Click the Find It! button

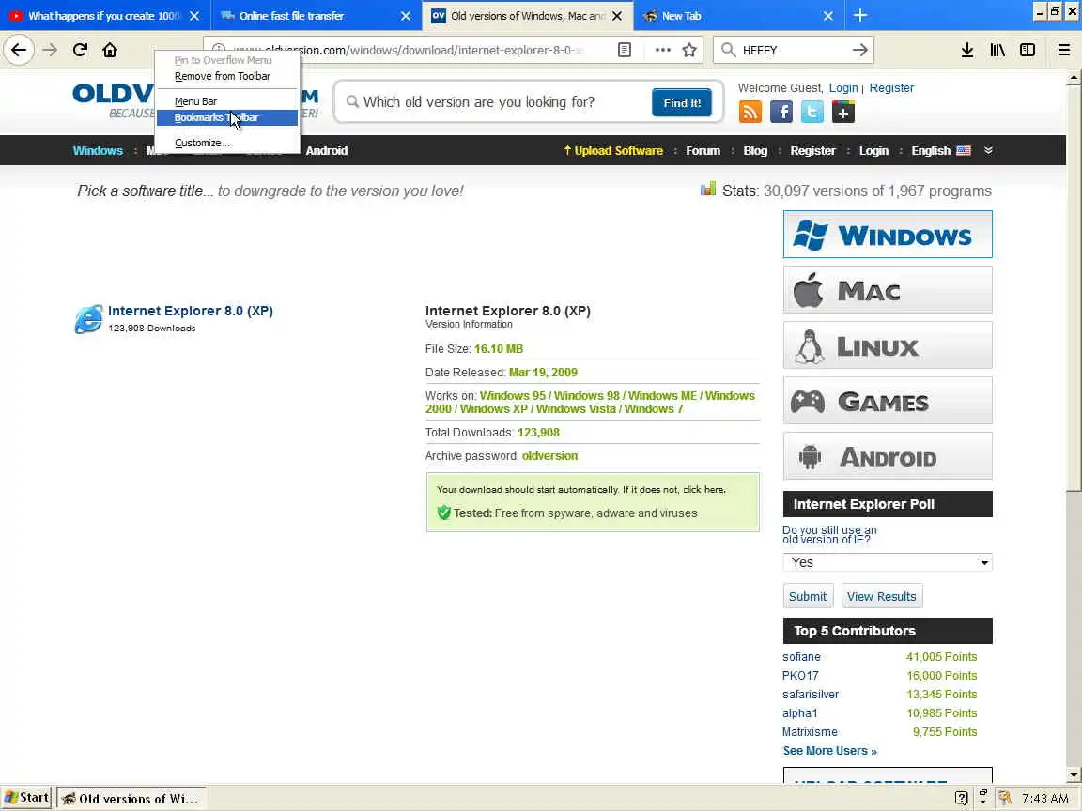682,102
